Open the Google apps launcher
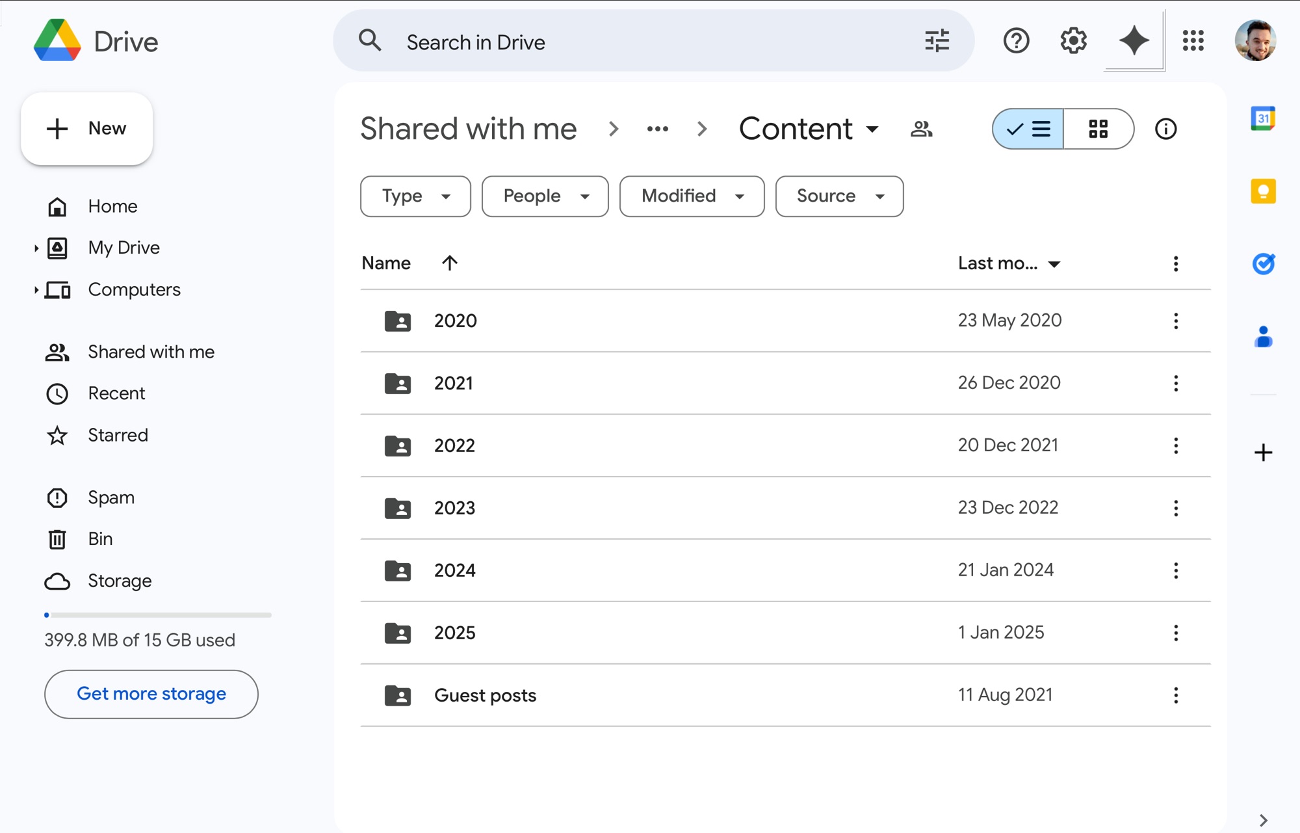The image size is (1300, 833). [x=1193, y=41]
